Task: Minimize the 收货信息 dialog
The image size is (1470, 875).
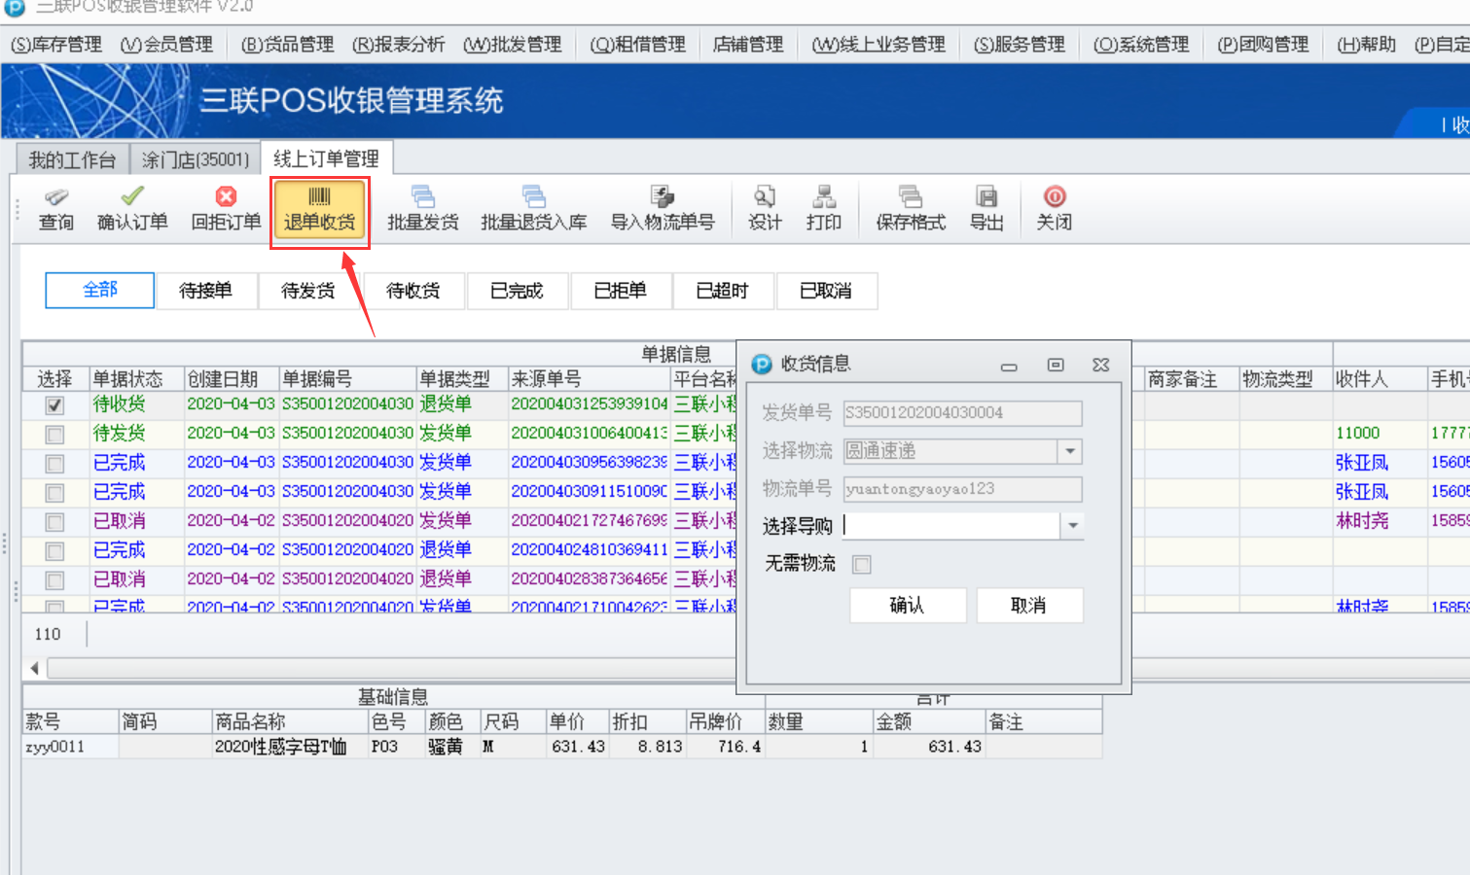Action: point(1009,366)
